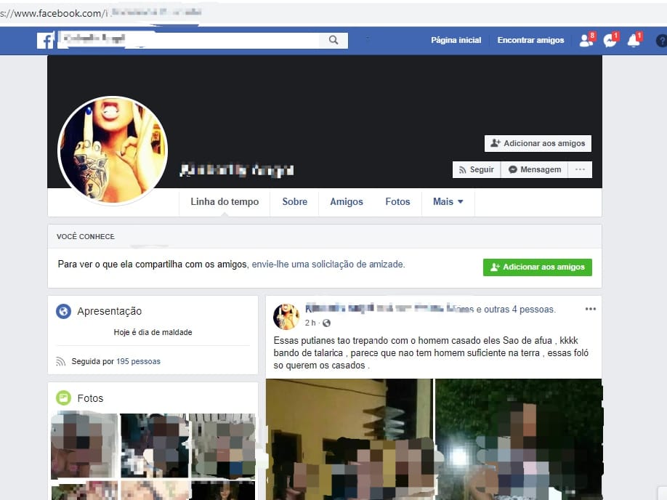The height and width of the screenshot is (500, 667).
Task: Click the Facebook logo icon
Action: (x=46, y=41)
